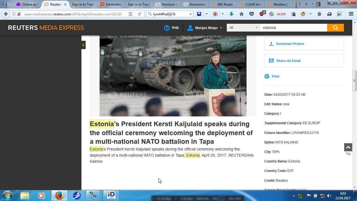
Task: Reload the page with the refresh icon
Action: click(x=140, y=14)
